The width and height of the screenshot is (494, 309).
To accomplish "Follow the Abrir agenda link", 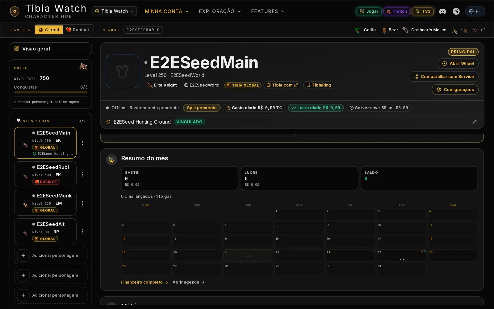I will (x=188, y=282).
